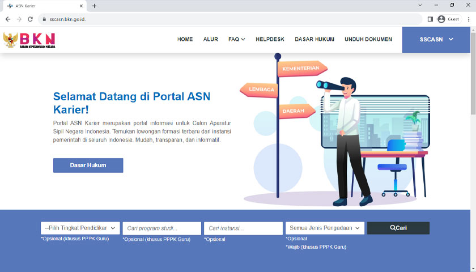Click the Cari instansi input field

pos(243,228)
